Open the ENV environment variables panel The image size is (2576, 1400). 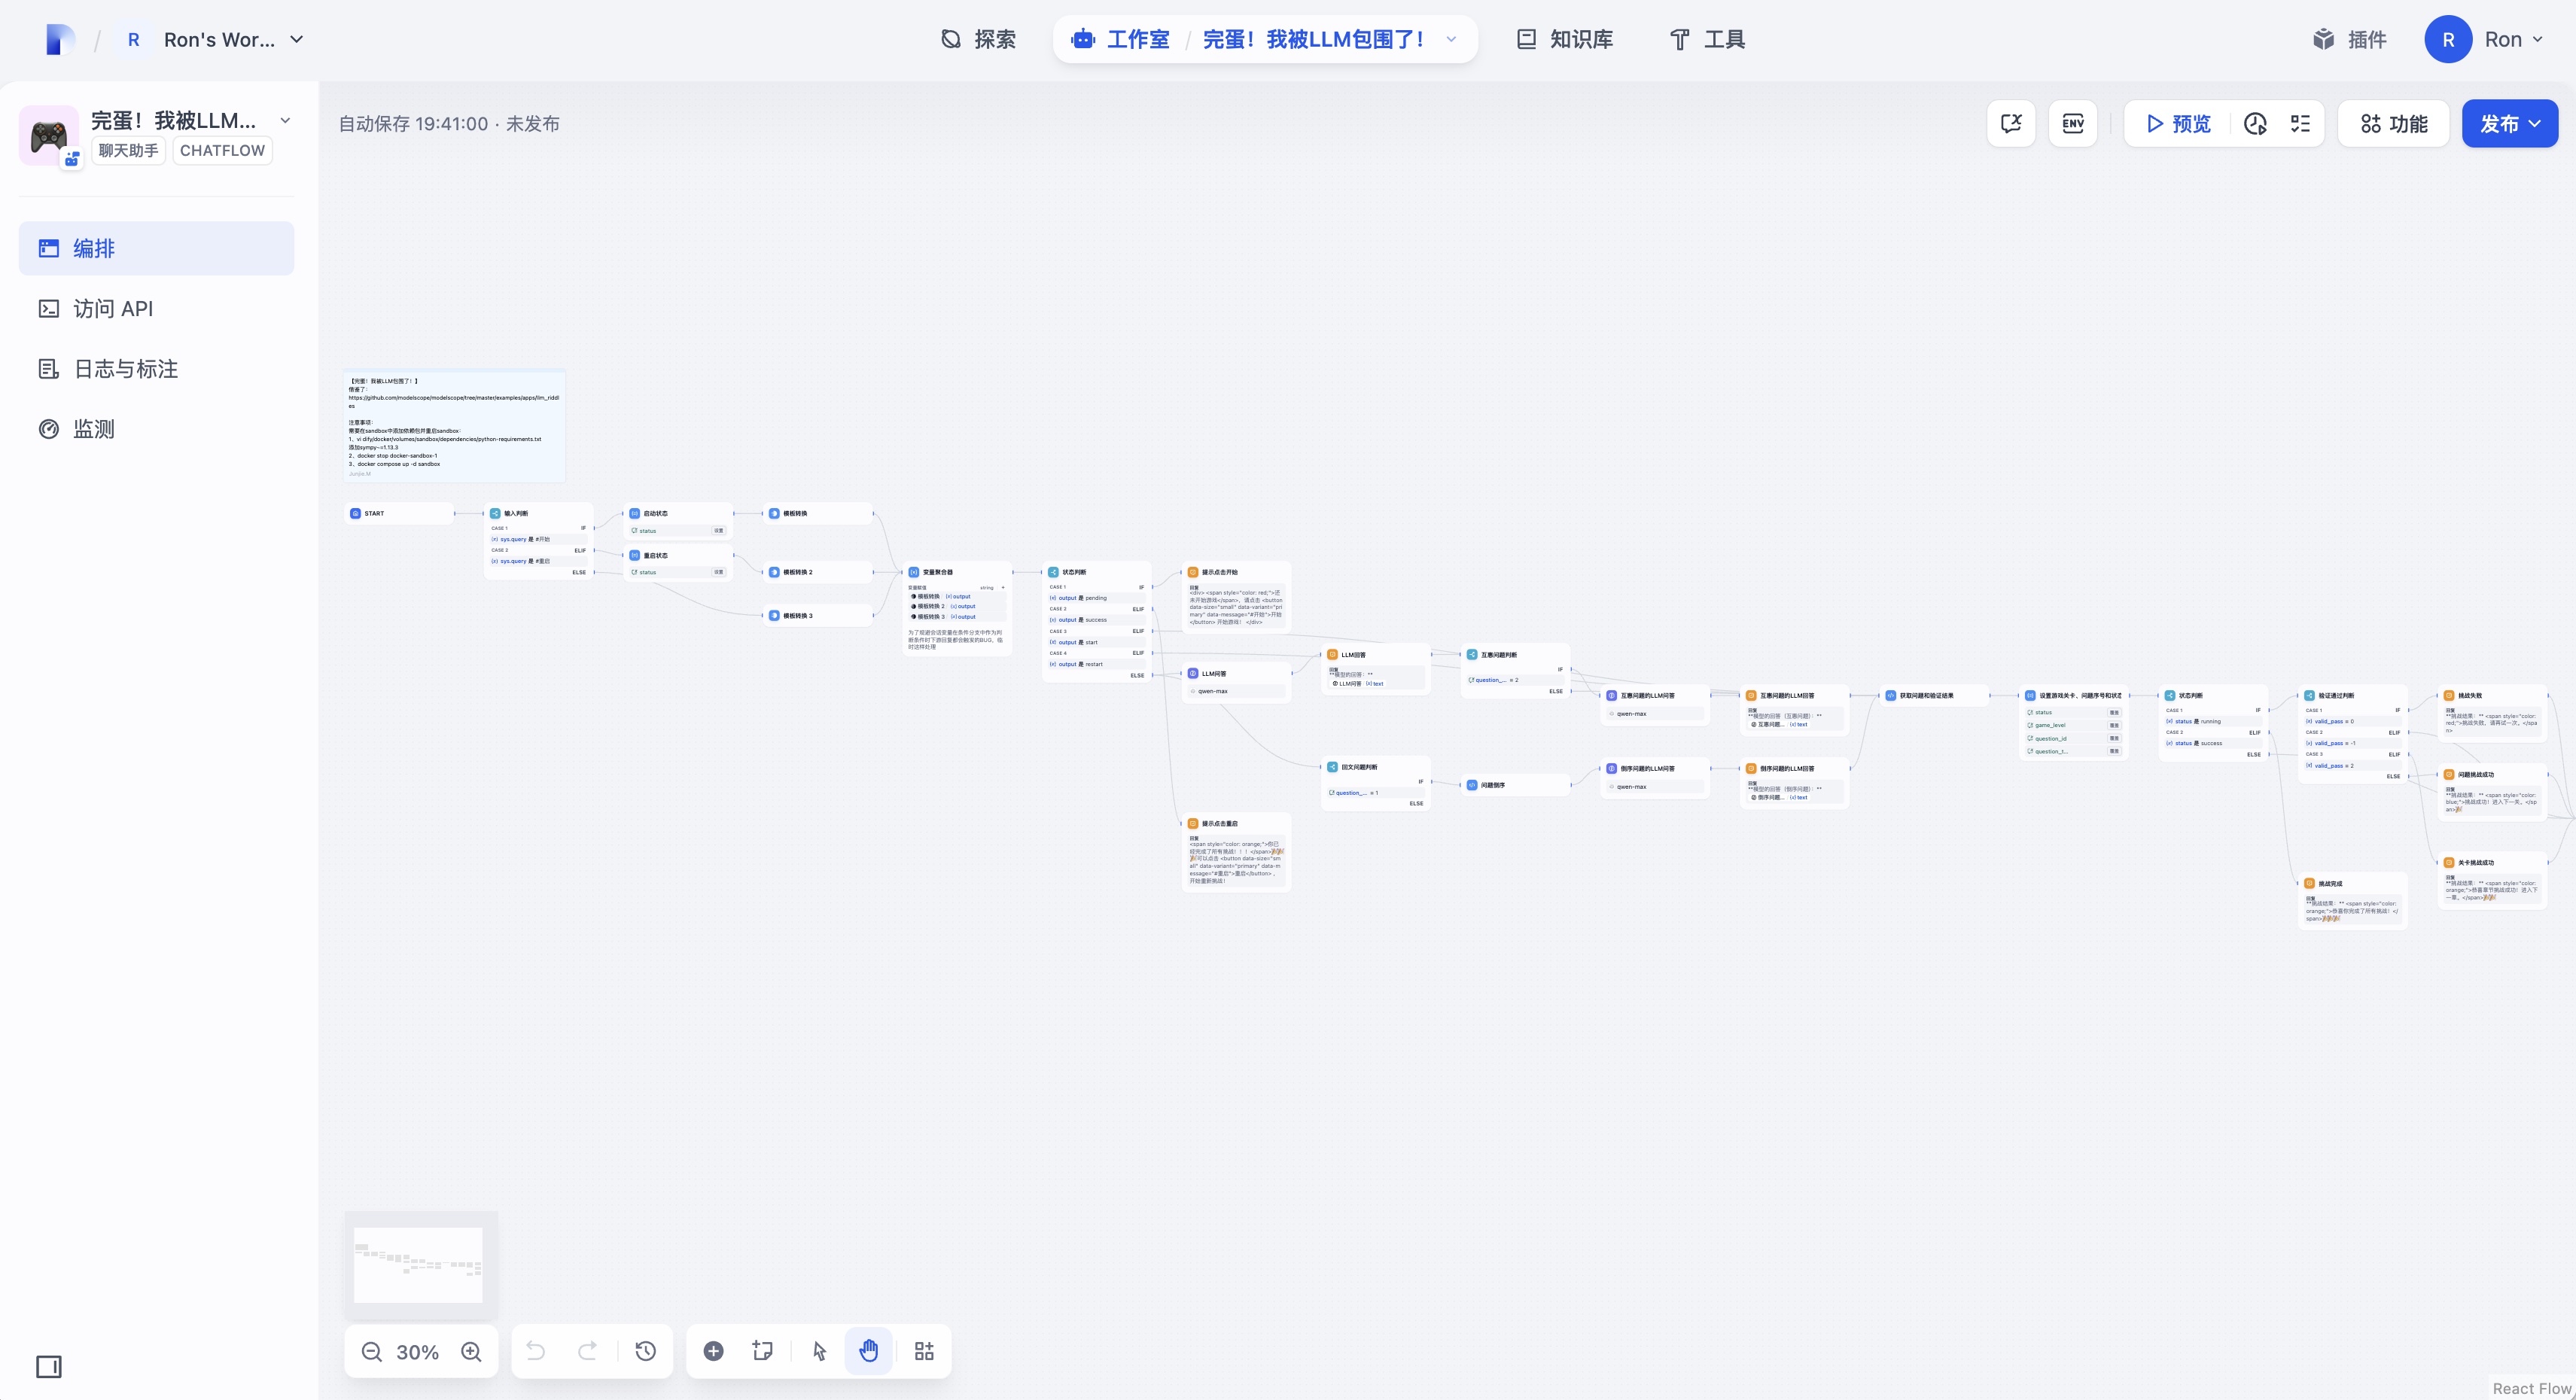tap(2073, 124)
